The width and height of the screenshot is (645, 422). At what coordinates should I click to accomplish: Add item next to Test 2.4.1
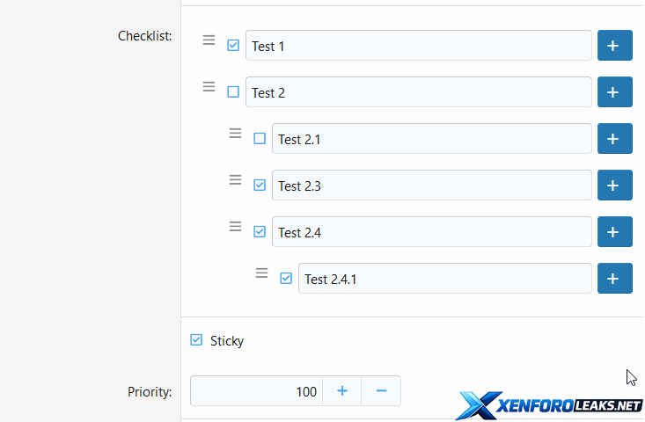[x=614, y=279]
